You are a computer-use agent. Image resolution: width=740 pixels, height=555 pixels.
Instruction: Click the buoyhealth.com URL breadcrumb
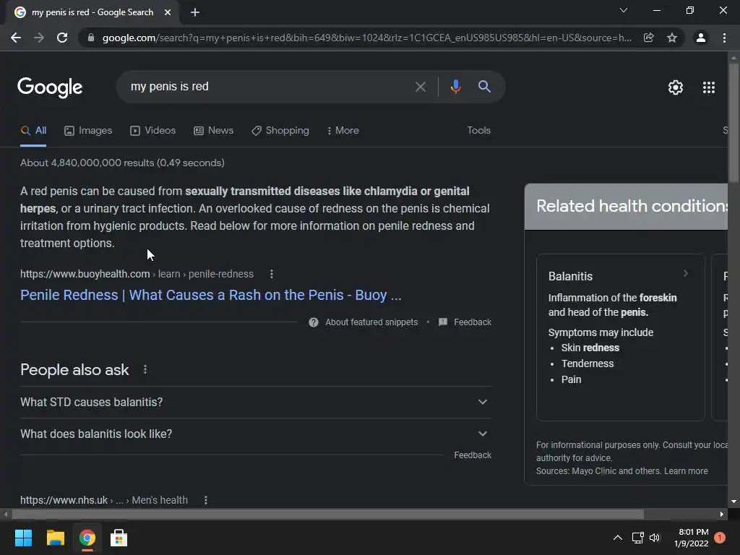tap(137, 274)
